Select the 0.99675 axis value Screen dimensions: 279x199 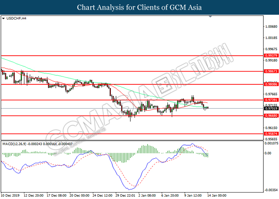(271, 49)
